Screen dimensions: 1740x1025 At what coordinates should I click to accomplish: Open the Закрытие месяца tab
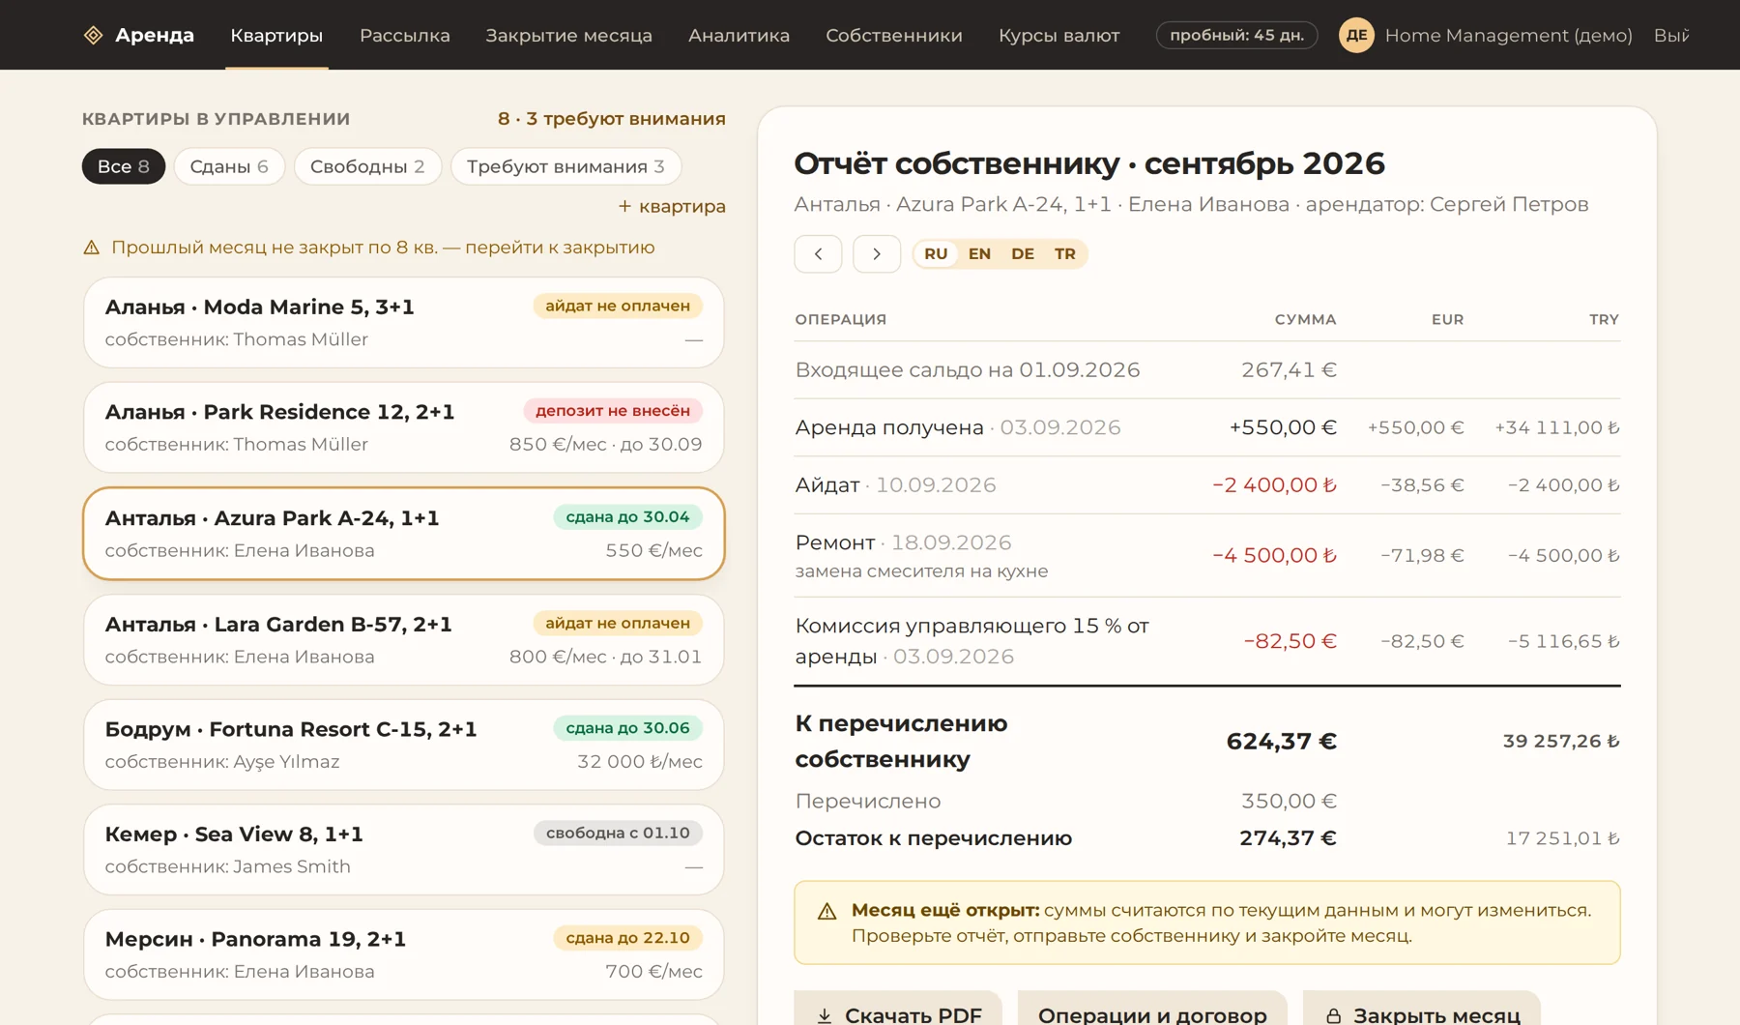tap(568, 36)
